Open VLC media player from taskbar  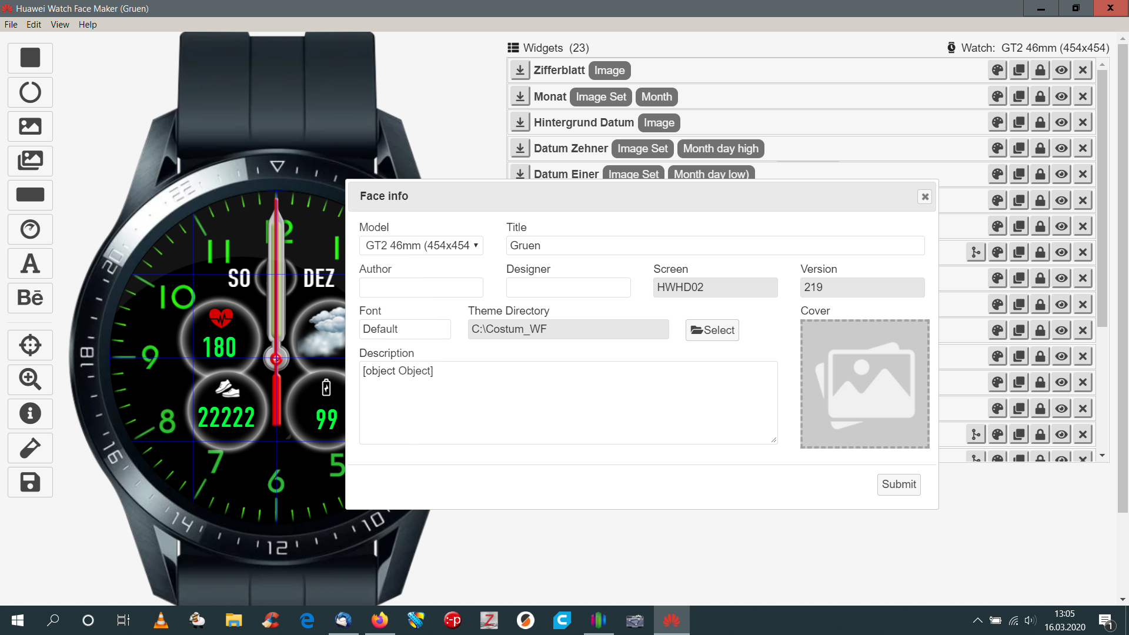click(161, 620)
